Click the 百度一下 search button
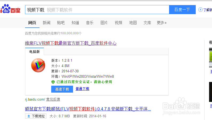Screen dimensions: 212x120 pos(182,10)
